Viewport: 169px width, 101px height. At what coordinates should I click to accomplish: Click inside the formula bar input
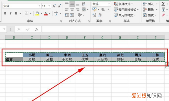coord(105,29)
